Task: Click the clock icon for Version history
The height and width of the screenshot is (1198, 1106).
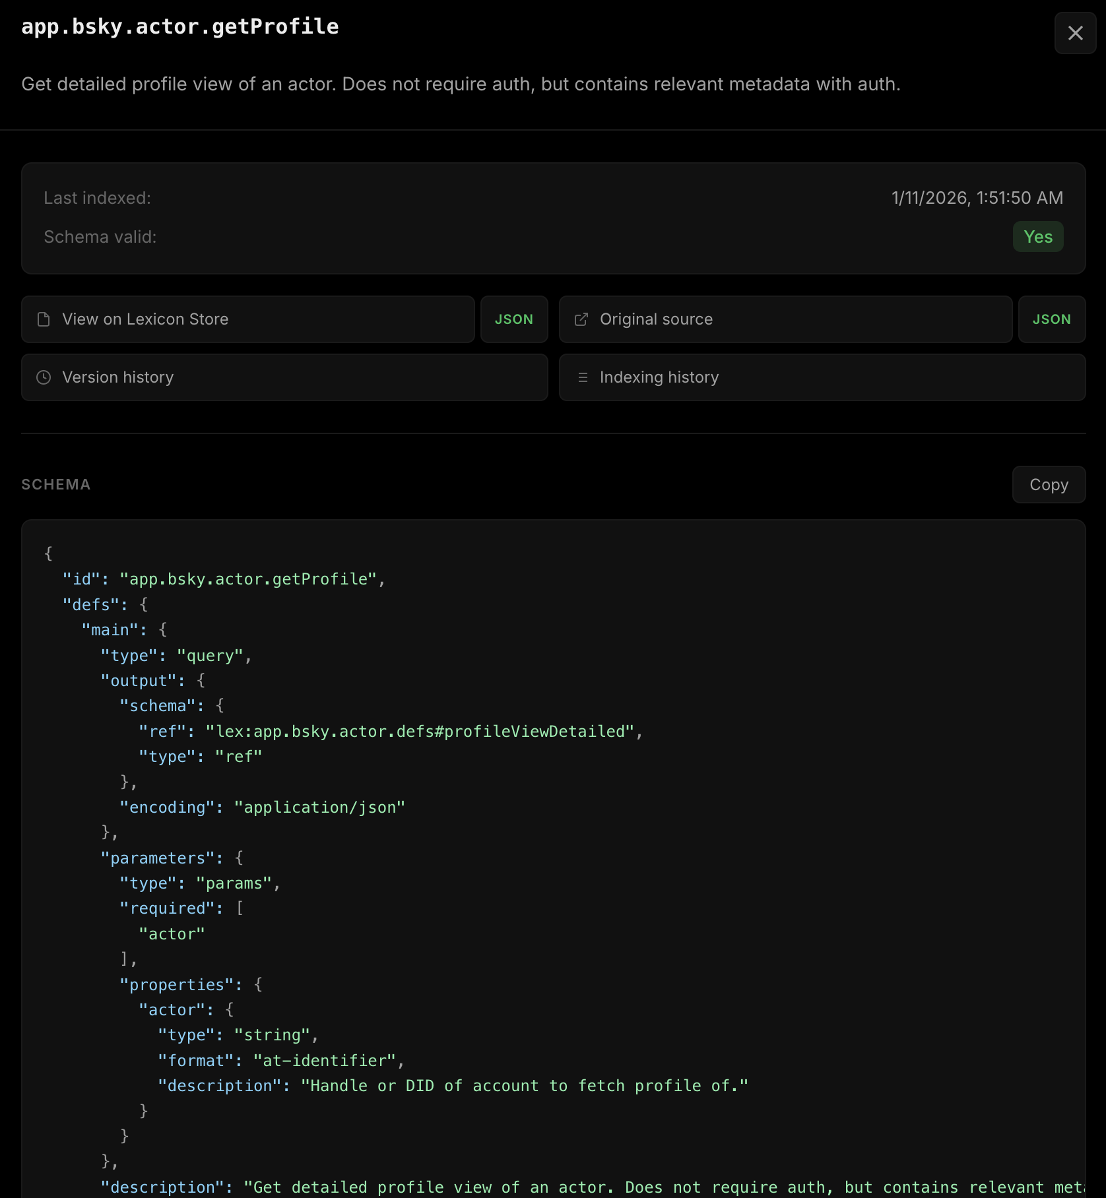Action: pos(44,377)
